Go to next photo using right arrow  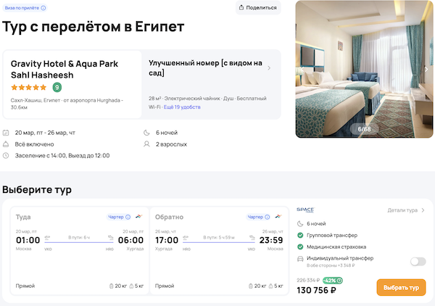426,69
